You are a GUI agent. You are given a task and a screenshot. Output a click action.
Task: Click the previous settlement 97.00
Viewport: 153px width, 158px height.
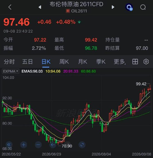[x=142, y=48]
